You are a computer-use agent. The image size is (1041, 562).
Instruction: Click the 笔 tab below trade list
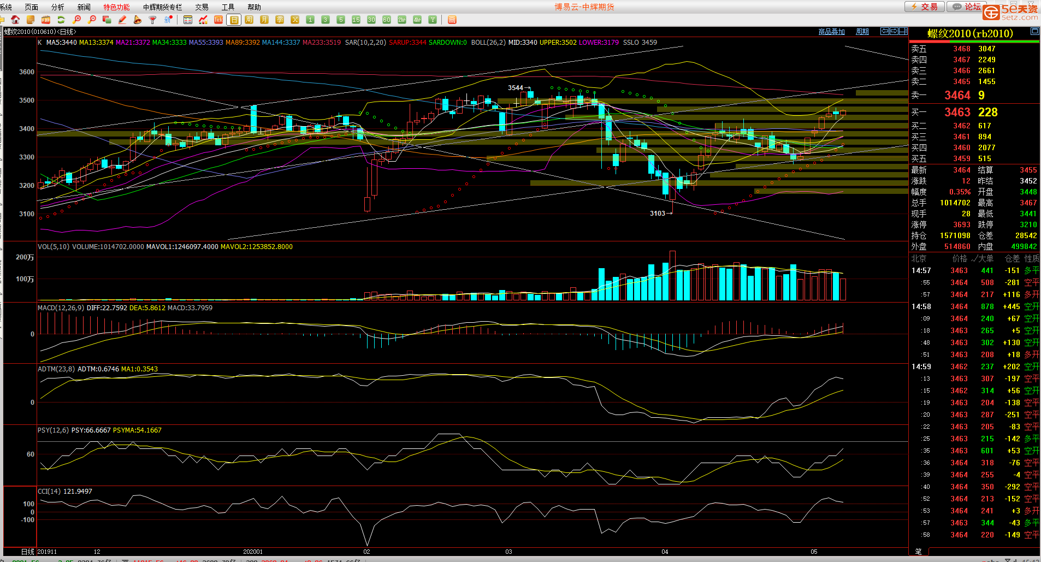click(x=918, y=552)
